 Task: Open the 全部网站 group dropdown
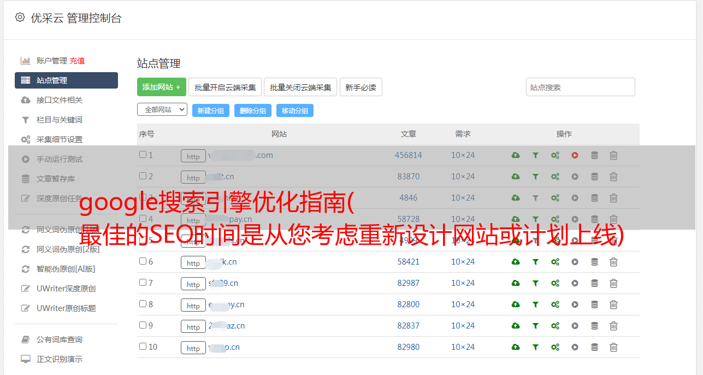pyautogui.click(x=162, y=110)
